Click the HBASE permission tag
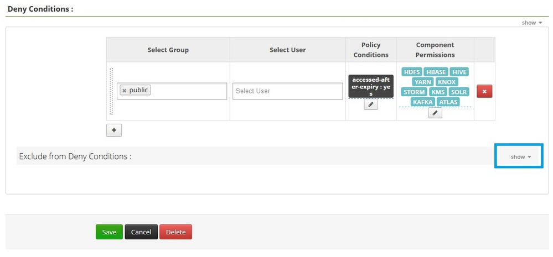The width and height of the screenshot is (553, 257). [436, 72]
